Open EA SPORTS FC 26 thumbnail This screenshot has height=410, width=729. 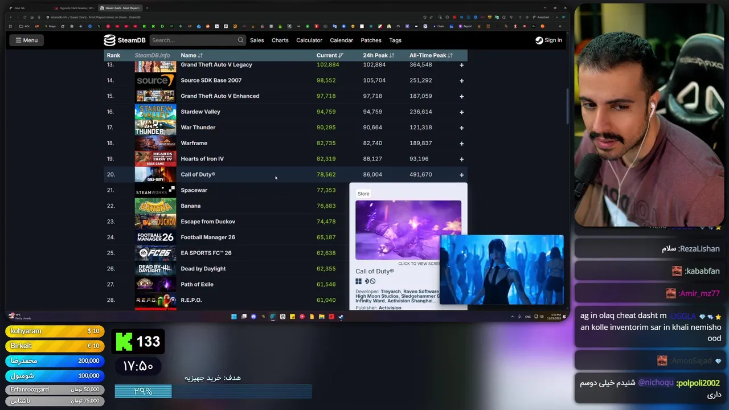pyautogui.click(x=155, y=253)
